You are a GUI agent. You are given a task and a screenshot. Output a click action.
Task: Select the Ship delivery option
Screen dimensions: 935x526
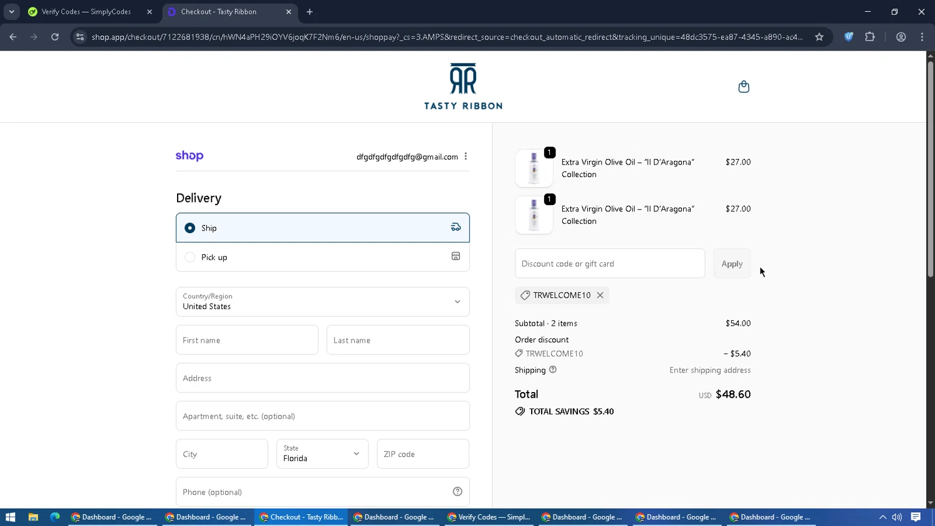(322, 227)
